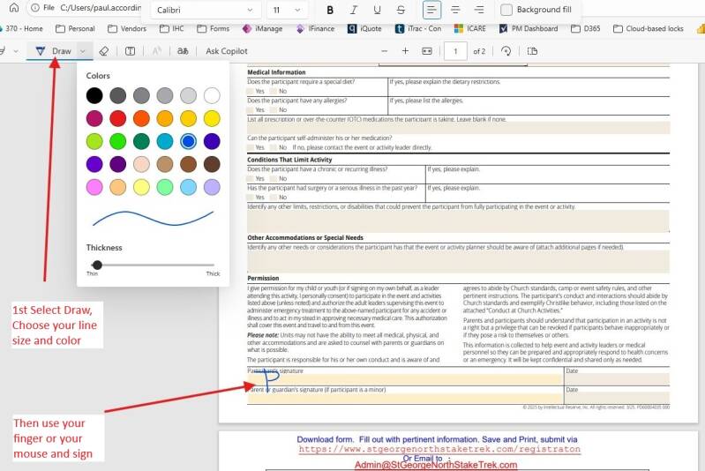Image resolution: width=705 pixels, height=471 pixels.
Task: Collapse the Draw options dropdown arrow
Action: tap(83, 51)
